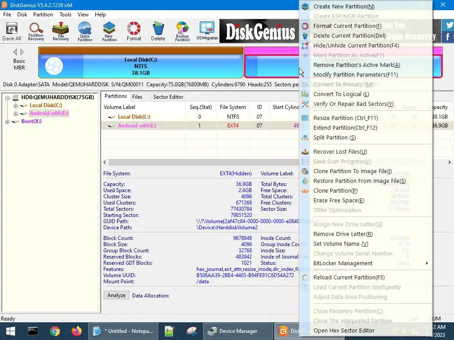Click the Analyze button
This screenshot has height=340, width=454.
coord(117,295)
